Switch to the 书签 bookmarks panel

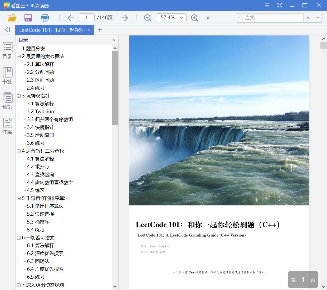coord(7,76)
